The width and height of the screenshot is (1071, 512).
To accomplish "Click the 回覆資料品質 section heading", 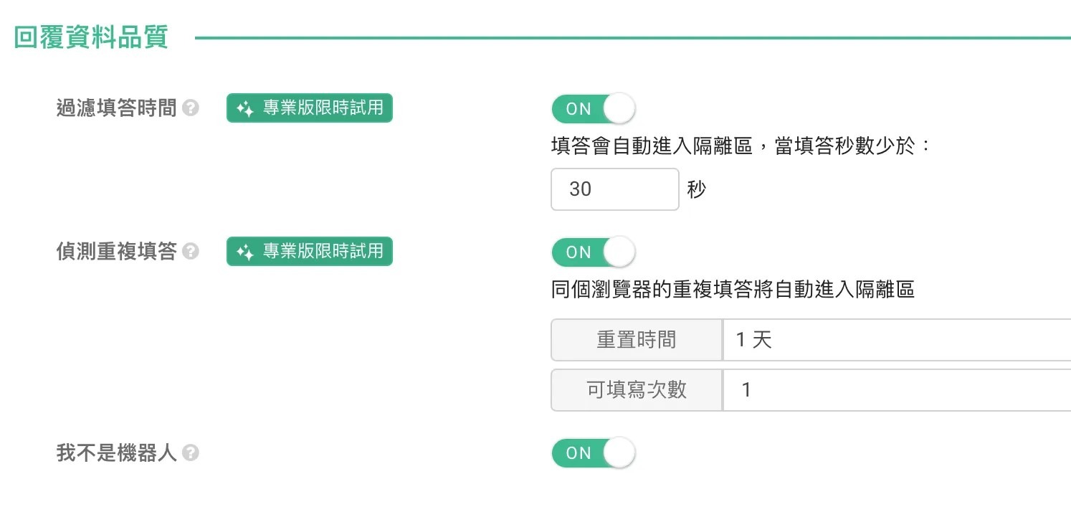I will 91,37.
